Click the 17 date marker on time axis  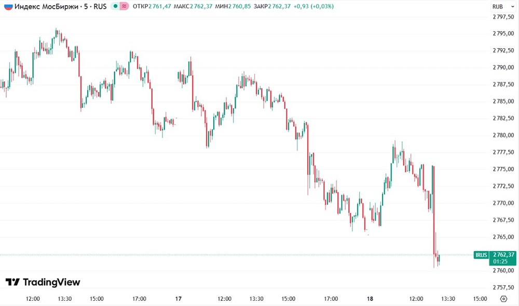tap(178, 299)
